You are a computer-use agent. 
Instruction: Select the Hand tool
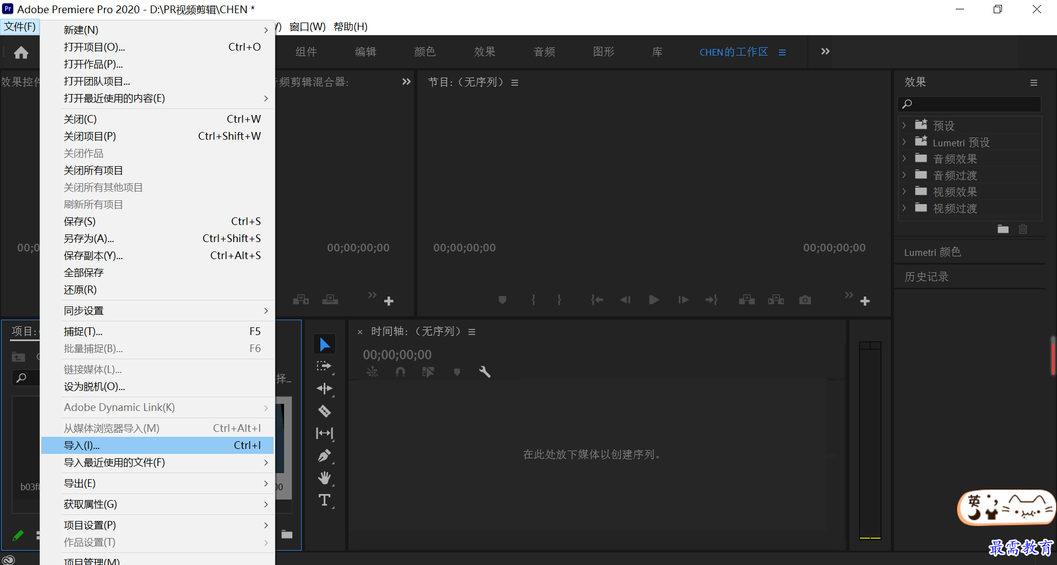[324, 478]
